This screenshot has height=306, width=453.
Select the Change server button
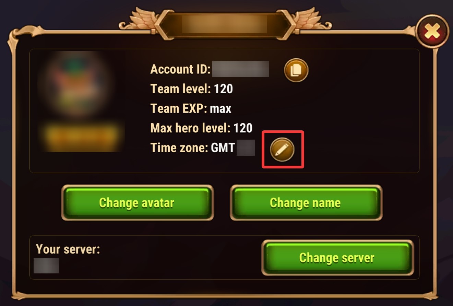pyautogui.click(x=337, y=258)
